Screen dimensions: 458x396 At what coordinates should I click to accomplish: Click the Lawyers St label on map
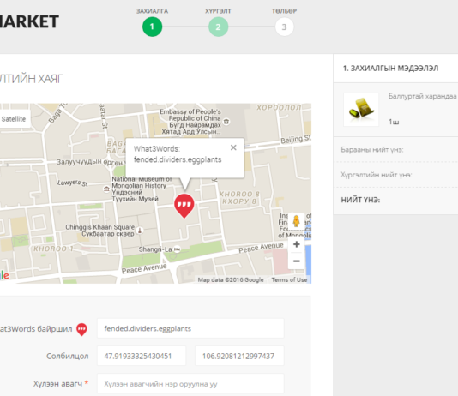click(72, 183)
